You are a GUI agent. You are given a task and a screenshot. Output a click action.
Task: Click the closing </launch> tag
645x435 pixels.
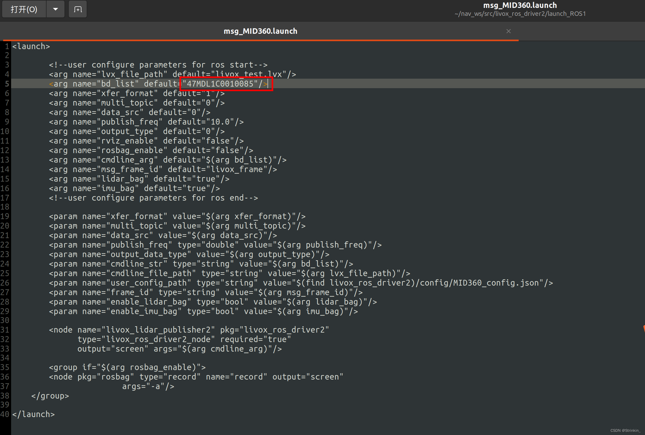point(34,414)
